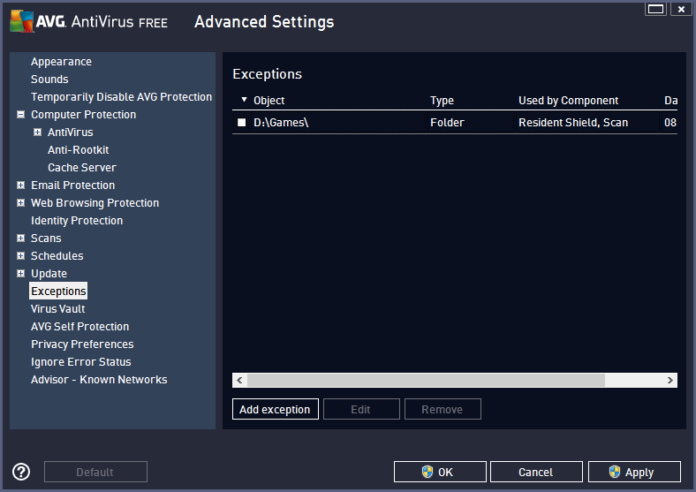Open Privacy Preferences settings
The width and height of the screenshot is (696, 492).
point(82,344)
